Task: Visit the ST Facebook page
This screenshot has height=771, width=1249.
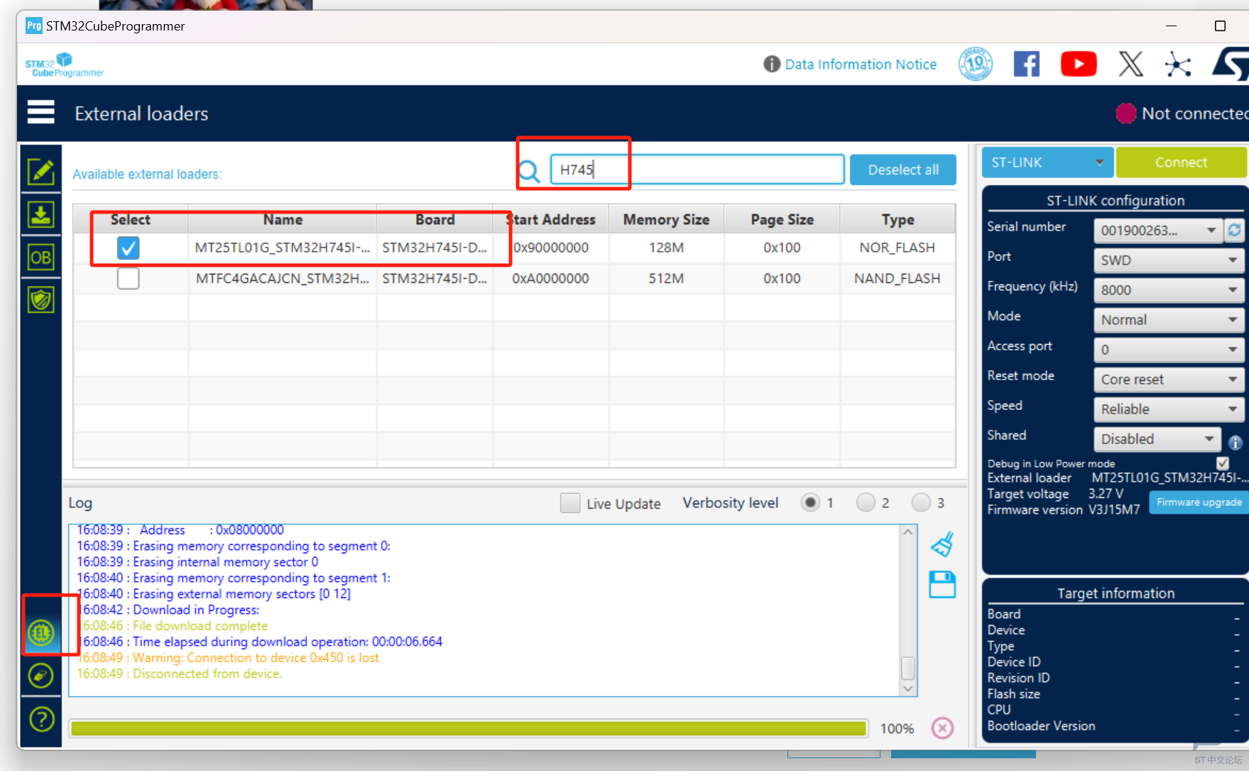Action: pos(1027,64)
